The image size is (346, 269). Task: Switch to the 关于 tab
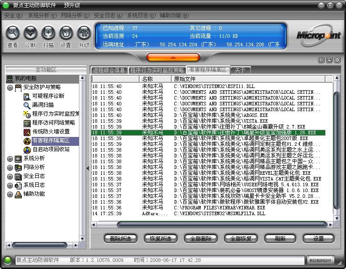click(240, 70)
